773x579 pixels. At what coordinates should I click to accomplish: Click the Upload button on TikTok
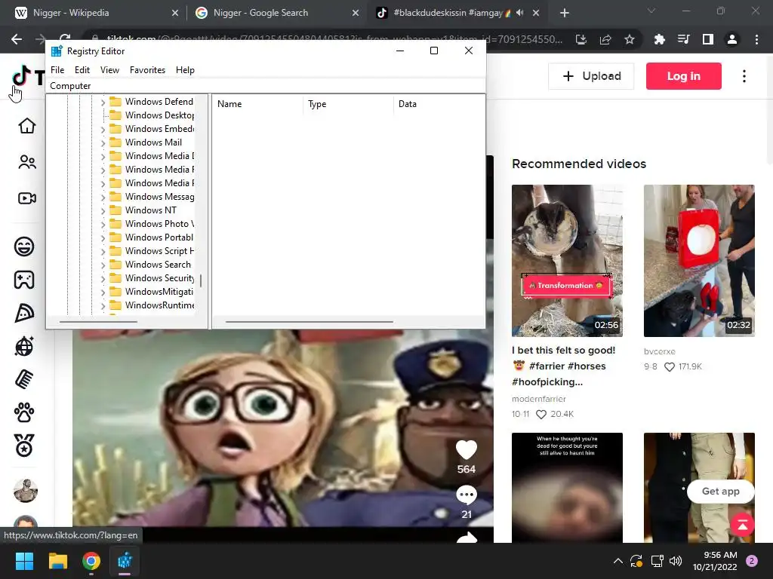click(x=591, y=76)
